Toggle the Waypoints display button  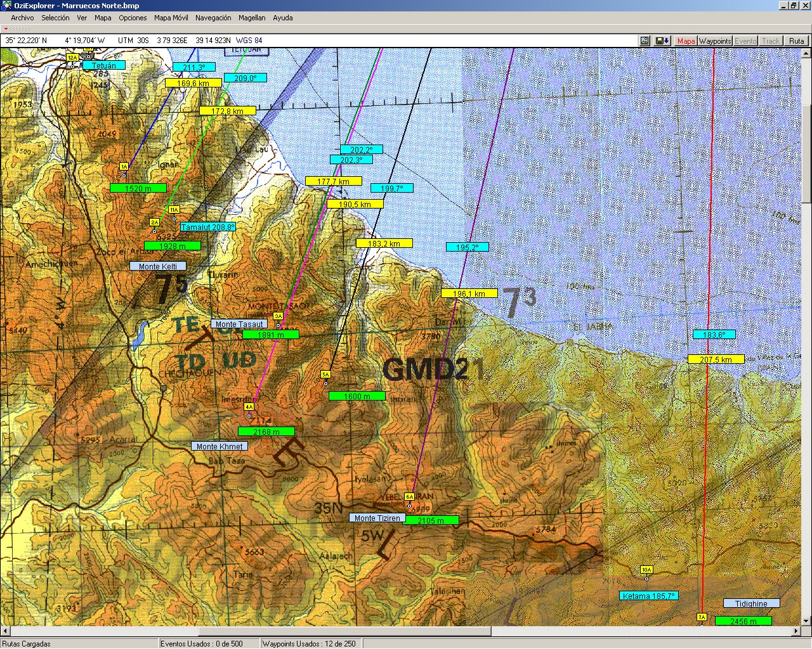coord(715,41)
